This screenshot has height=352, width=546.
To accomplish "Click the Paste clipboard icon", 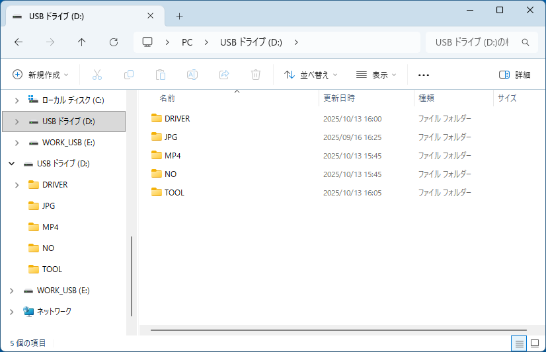I will tap(161, 75).
